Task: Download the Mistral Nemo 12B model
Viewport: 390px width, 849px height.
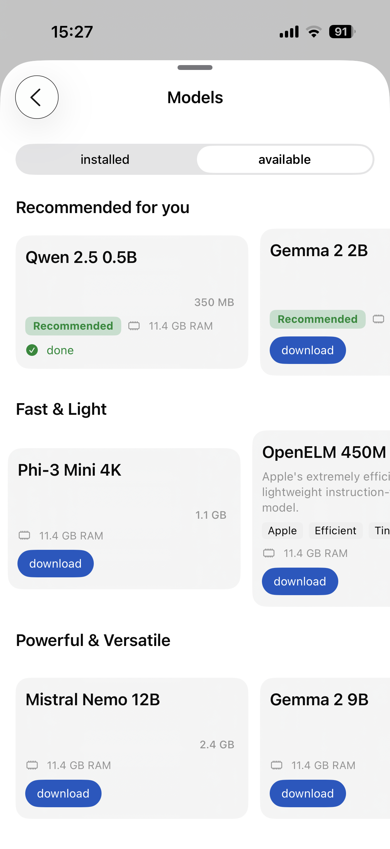Action: [x=63, y=793]
